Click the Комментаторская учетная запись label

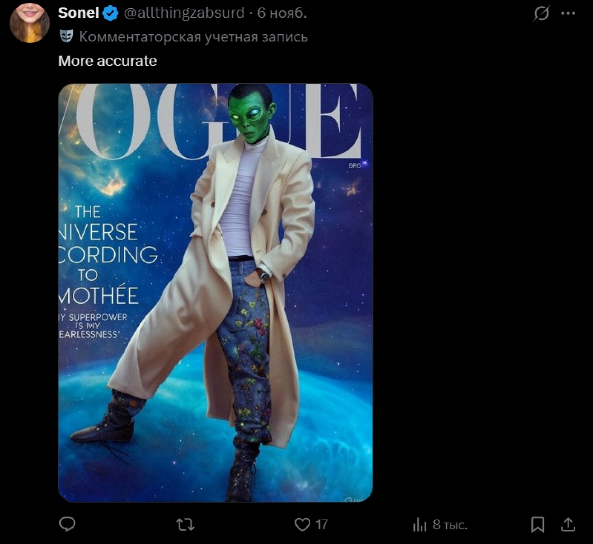pos(193,37)
